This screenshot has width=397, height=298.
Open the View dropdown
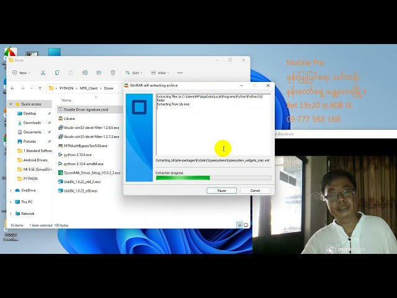click(160, 73)
